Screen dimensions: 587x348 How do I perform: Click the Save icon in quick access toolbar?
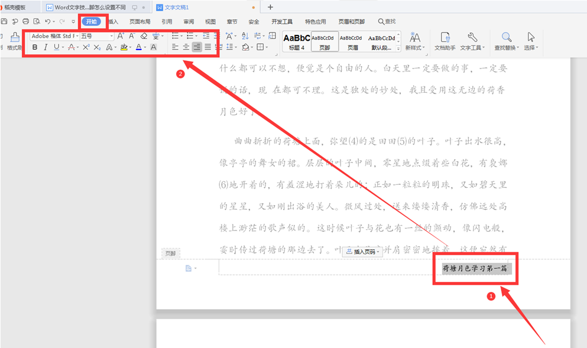pyautogui.click(x=4, y=21)
